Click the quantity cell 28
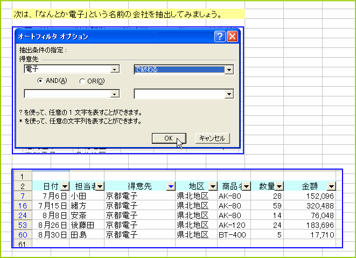 point(267,196)
